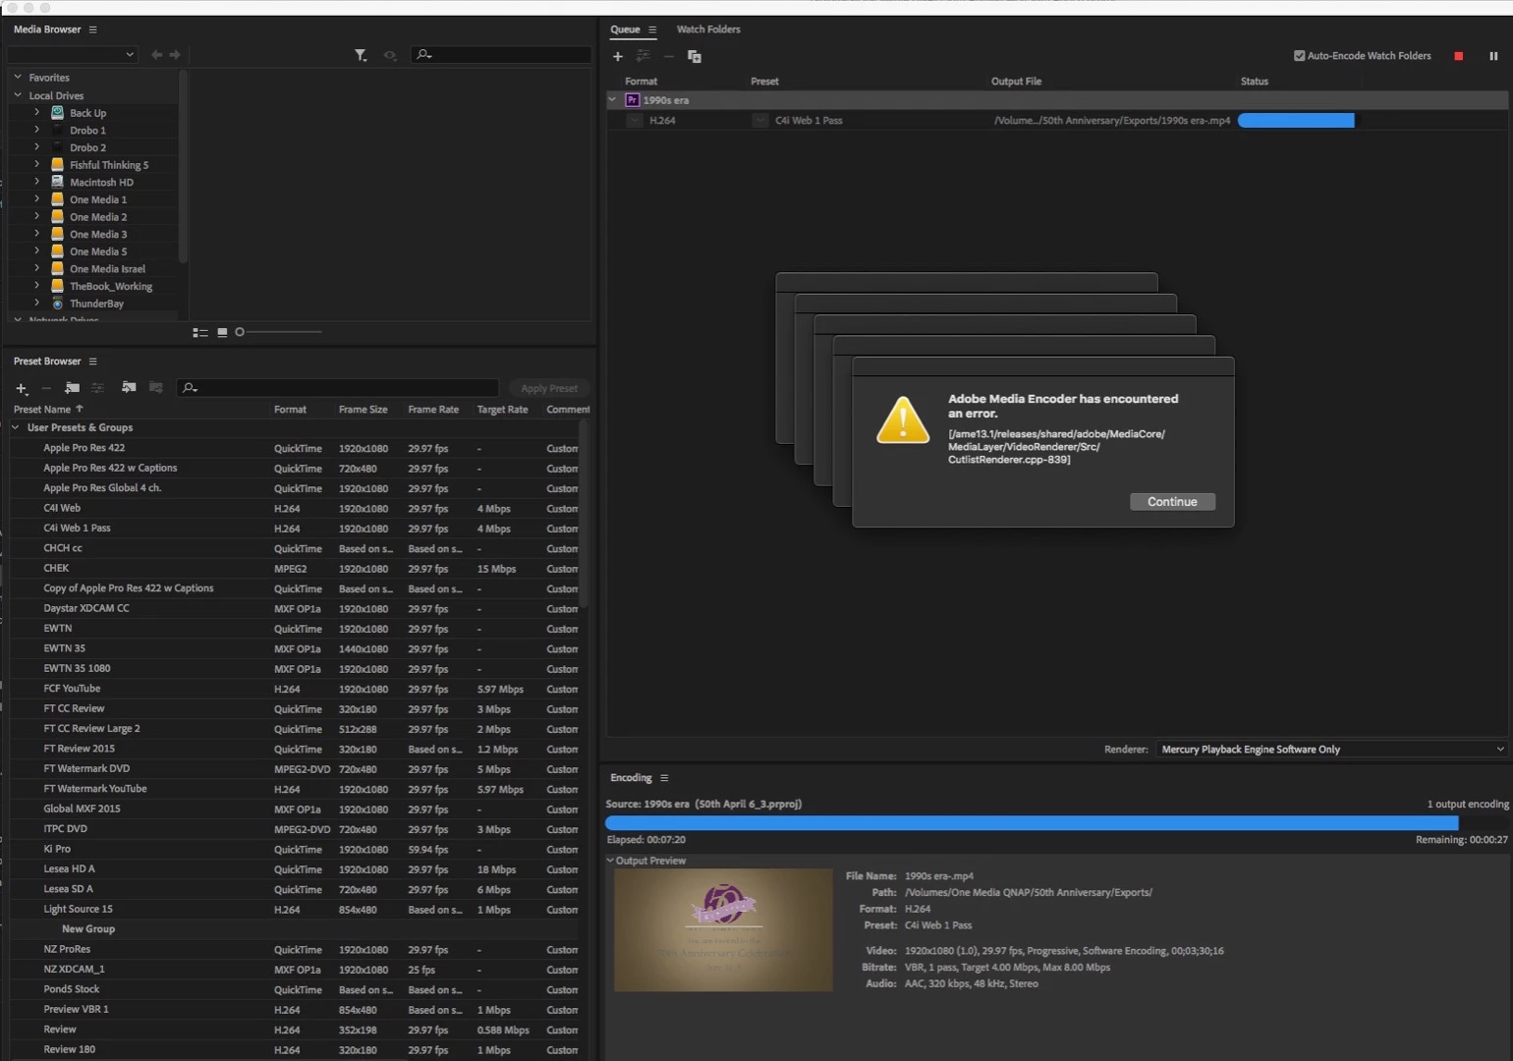Create new preset with the plus icon
Screen dimensions: 1513x1061
pyautogui.click(x=22, y=388)
